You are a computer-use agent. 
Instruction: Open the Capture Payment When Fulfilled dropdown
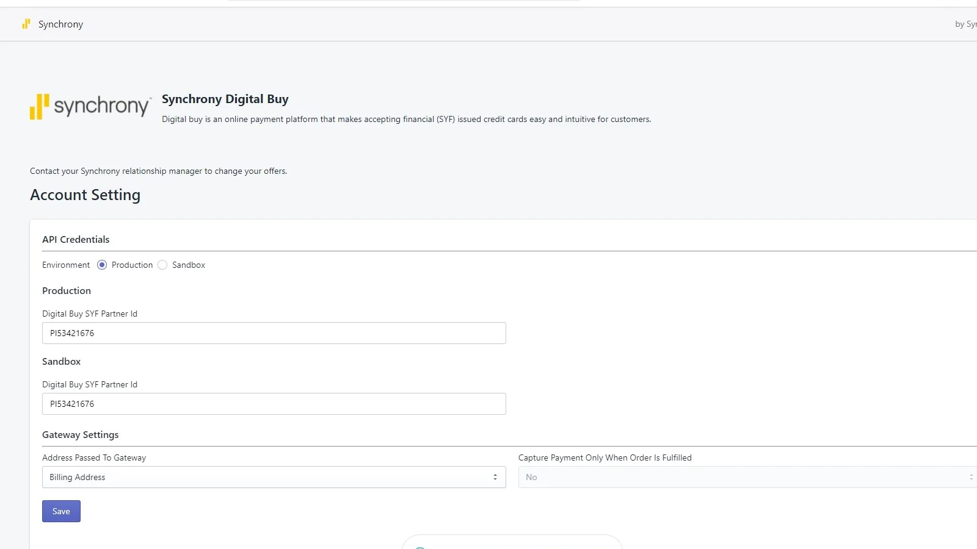click(x=746, y=477)
